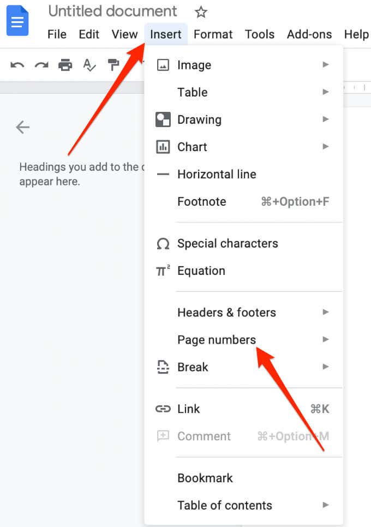Click the redo arrow icon
The width and height of the screenshot is (371, 527).
click(x=41, y=64)
